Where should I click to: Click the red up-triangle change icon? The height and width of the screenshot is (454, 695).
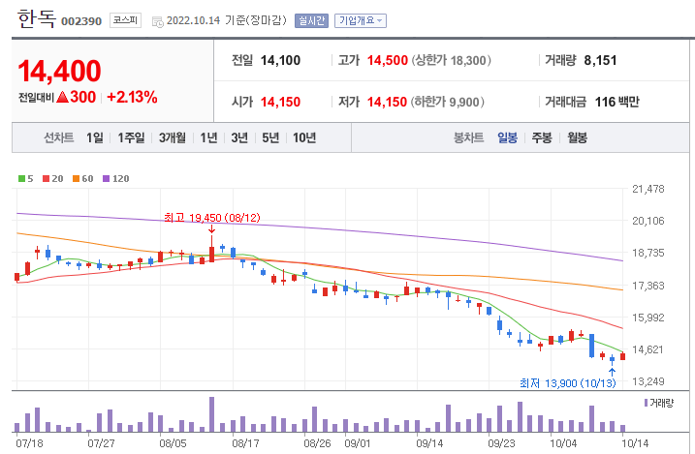[x=62, y=97]
